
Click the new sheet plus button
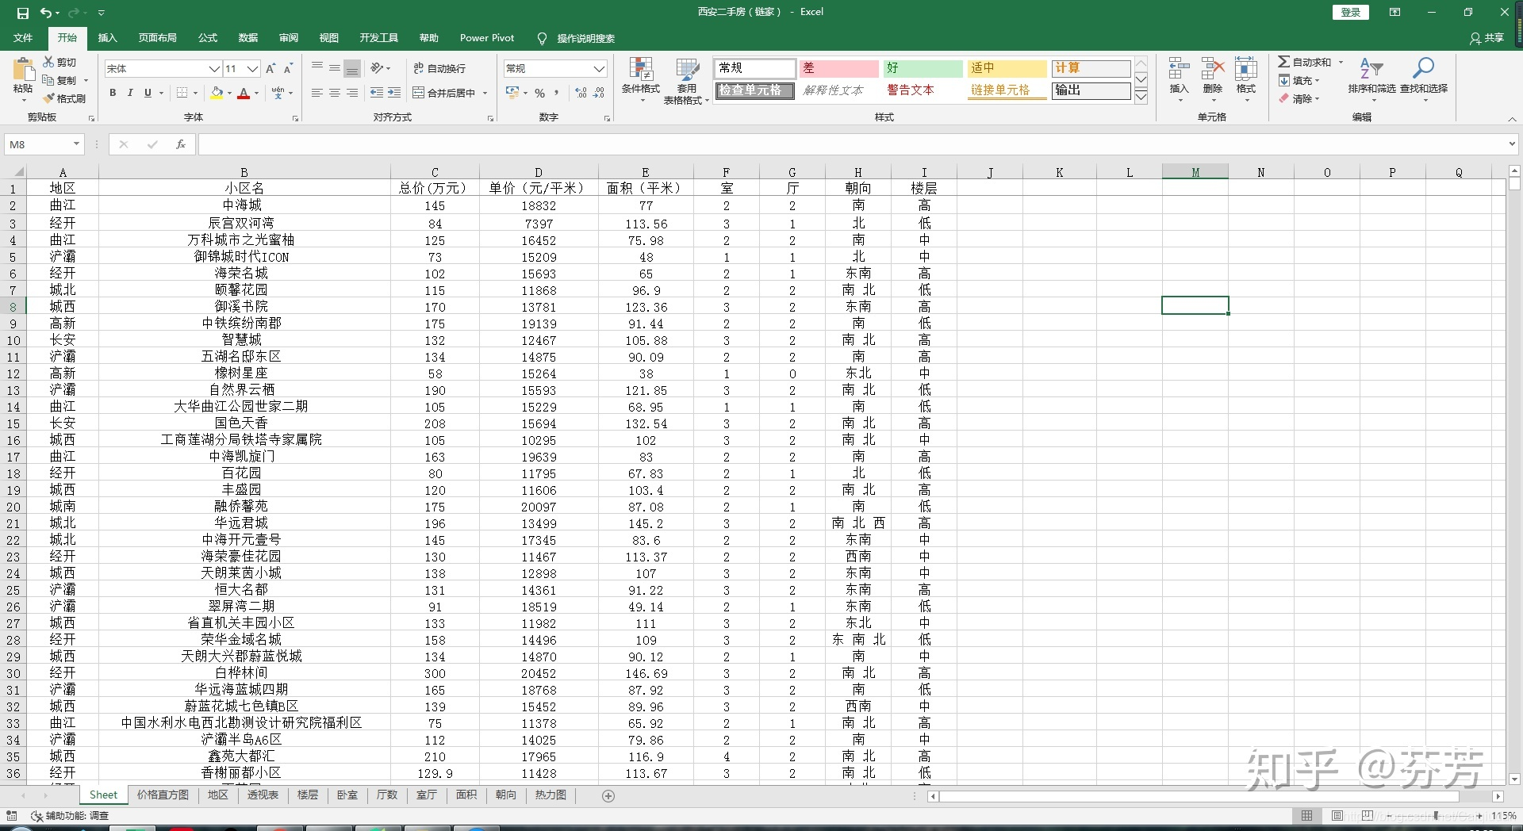(608, 795)
